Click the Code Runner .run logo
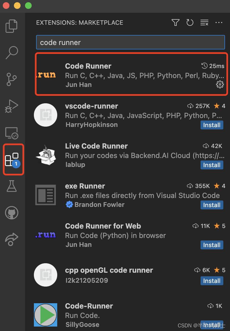The image size is (230, 331). pos(46,75)
